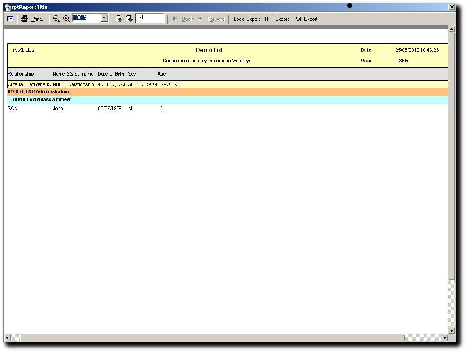
Task: Export the report using PDF Export
Action: (x=305, y=19)
